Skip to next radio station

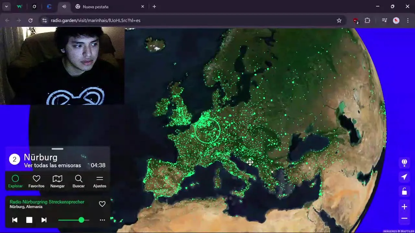pyautogui.click(x=44, y=220)
